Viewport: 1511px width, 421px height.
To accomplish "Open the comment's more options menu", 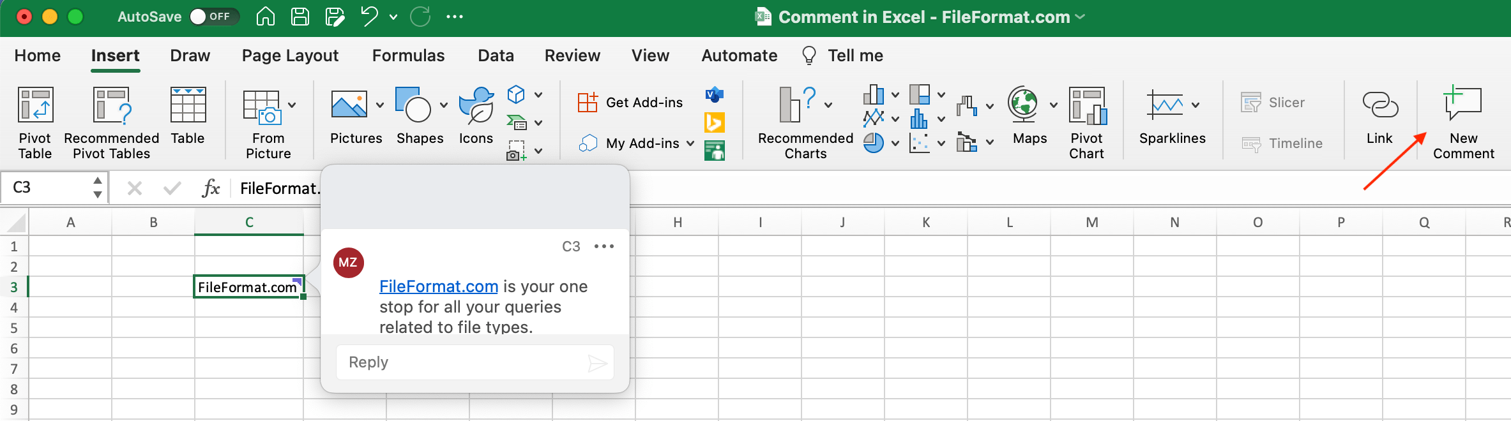I will (604, 246).
